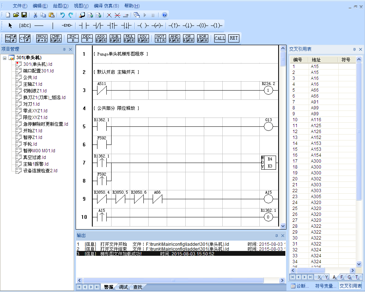Toggle pin on 项目管理 panel
Image resolution: width=365 pixels, height=292 pixels.
coord(64,49)
